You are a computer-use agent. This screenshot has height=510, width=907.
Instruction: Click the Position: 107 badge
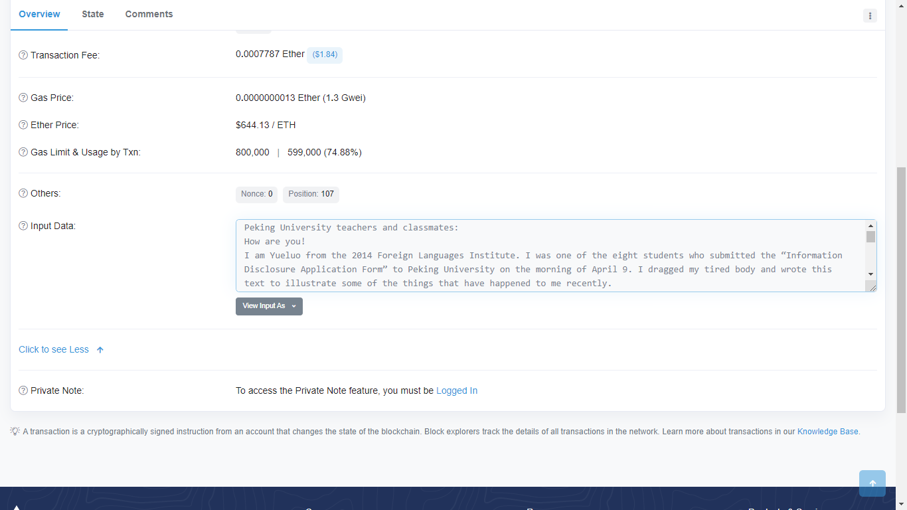311,194
